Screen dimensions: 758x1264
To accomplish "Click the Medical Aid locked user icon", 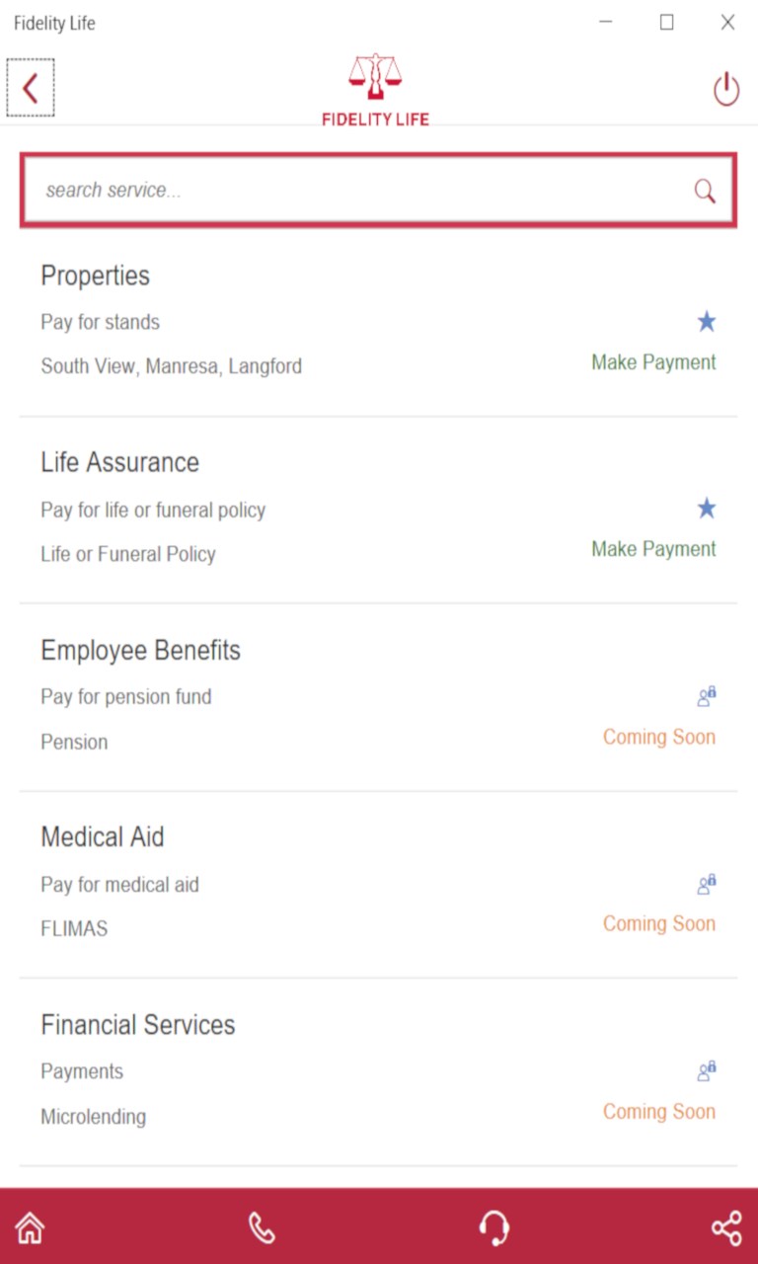I will tap(707, 884).
